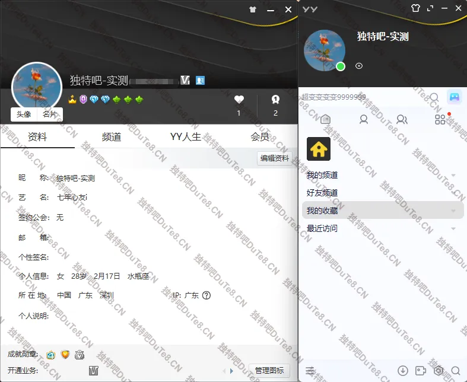The image size is (467, 382).
Task: Click the orange shield achievement medal
Action: click(65, 355)
